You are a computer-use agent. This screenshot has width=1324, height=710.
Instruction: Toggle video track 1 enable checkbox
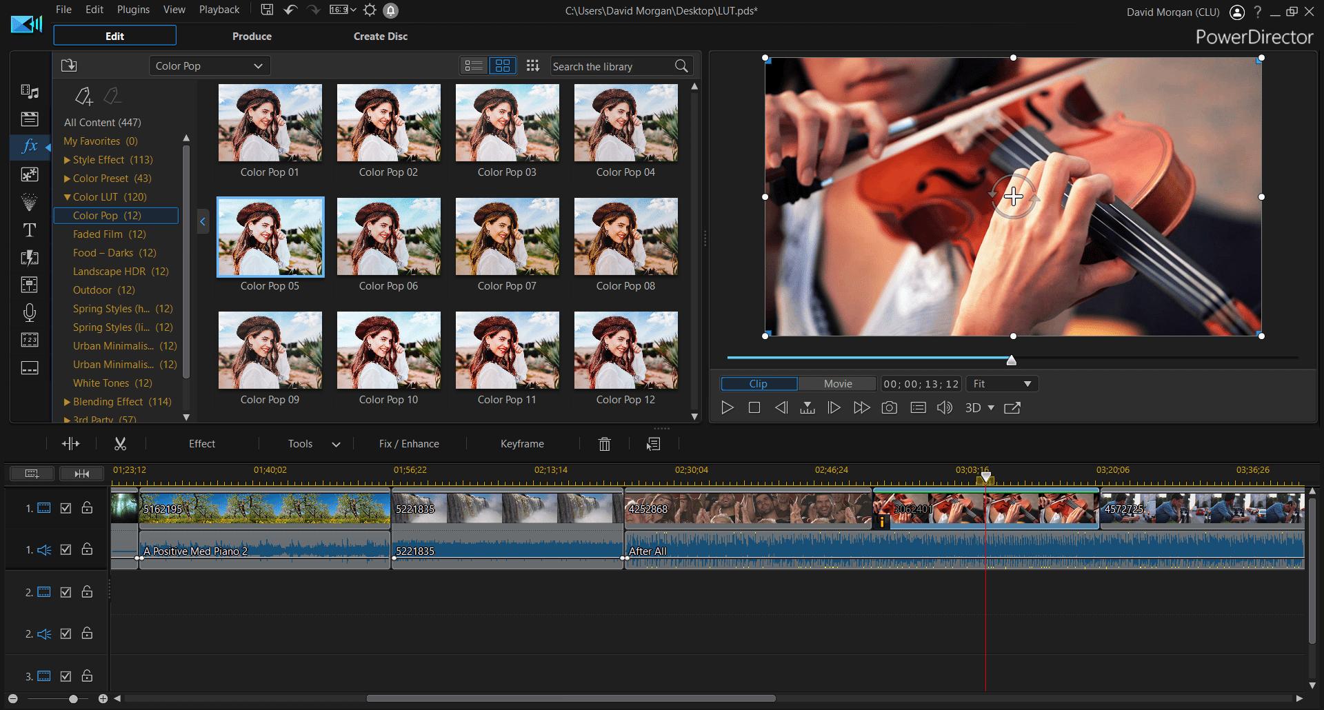66,508
